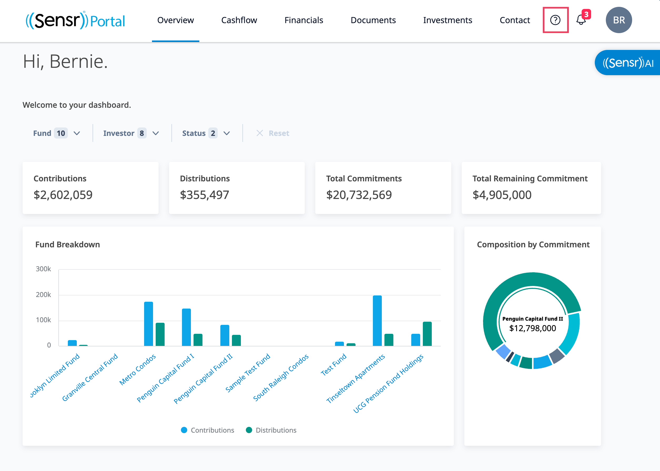The height and width of the screenshot is (471, 660).
Task: Open the BR user avatar menu
Action: 618,20
